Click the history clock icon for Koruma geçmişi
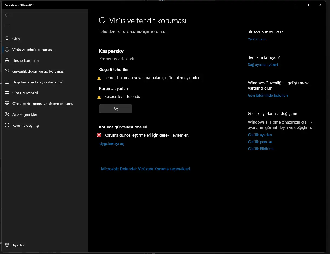Viewport: 330px width, 254px height. click(7, 125)
